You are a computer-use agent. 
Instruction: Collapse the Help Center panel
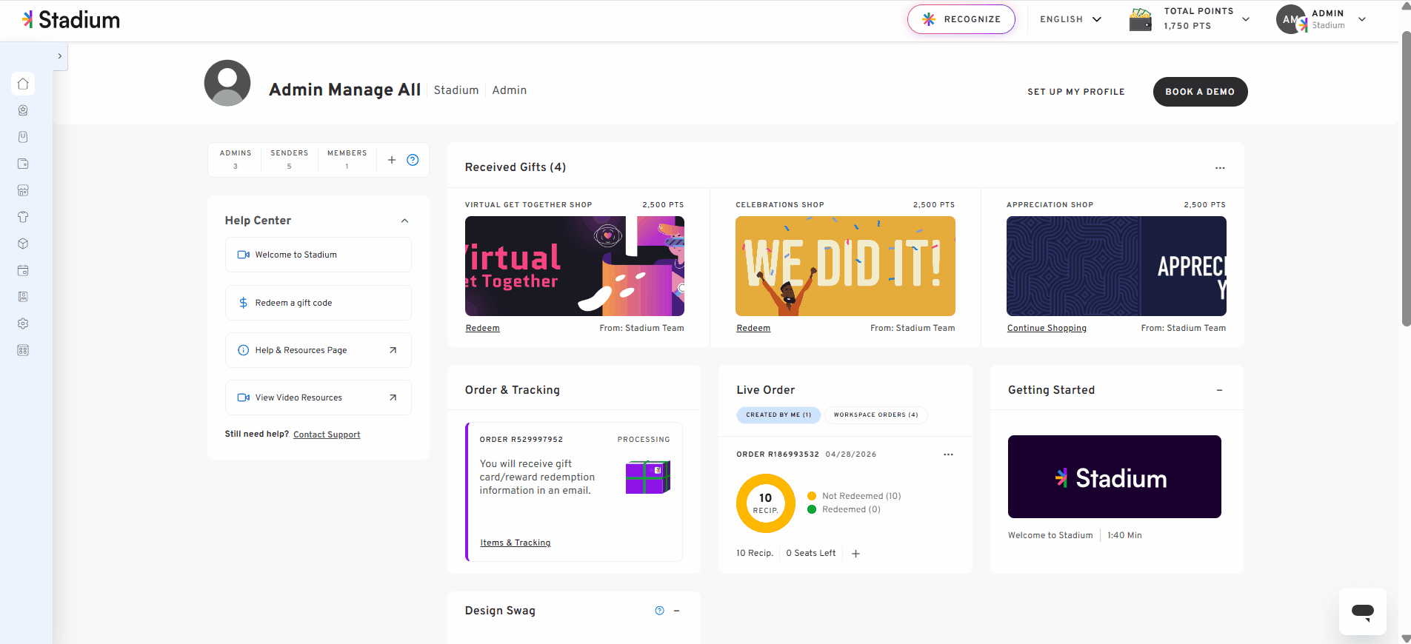(x=404, y=221)
